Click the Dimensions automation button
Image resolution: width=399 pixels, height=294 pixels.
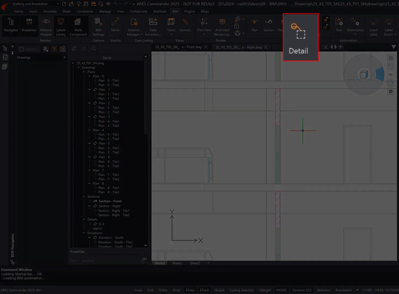tap(355, 26)
